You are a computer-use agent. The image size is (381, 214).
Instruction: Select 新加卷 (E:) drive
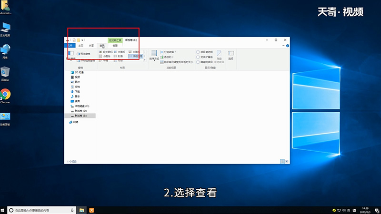coord(80,116)
